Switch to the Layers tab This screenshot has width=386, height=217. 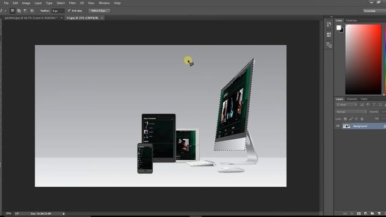tap(340, 99)
